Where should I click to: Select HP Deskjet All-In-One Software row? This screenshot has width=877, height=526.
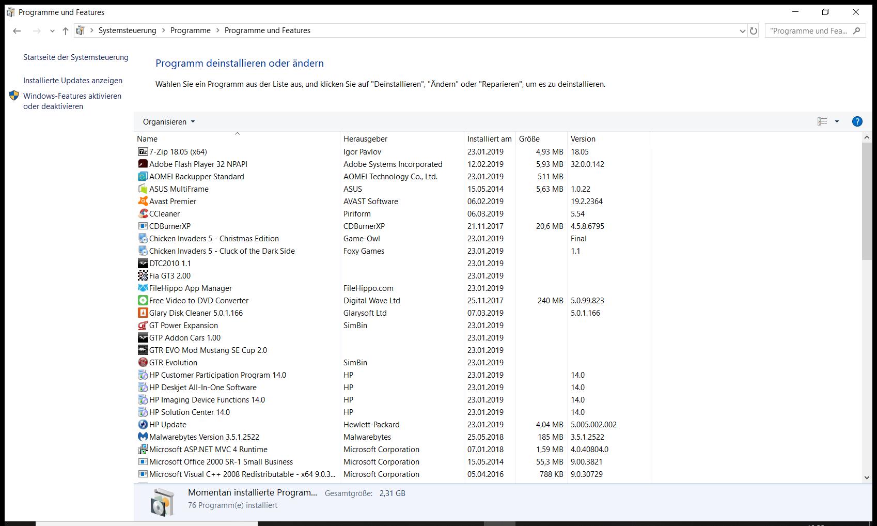point(392,387)
